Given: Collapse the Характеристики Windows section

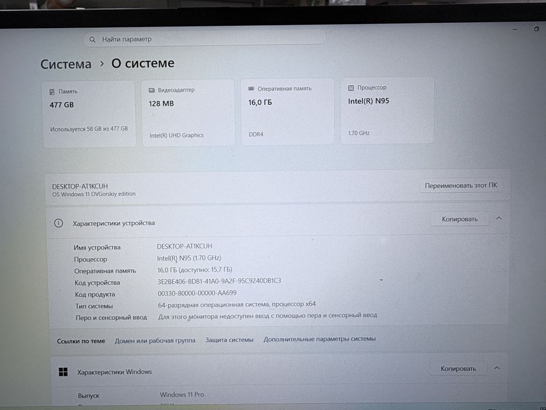Looking at the screenshot, I should (x=497, y=368).
